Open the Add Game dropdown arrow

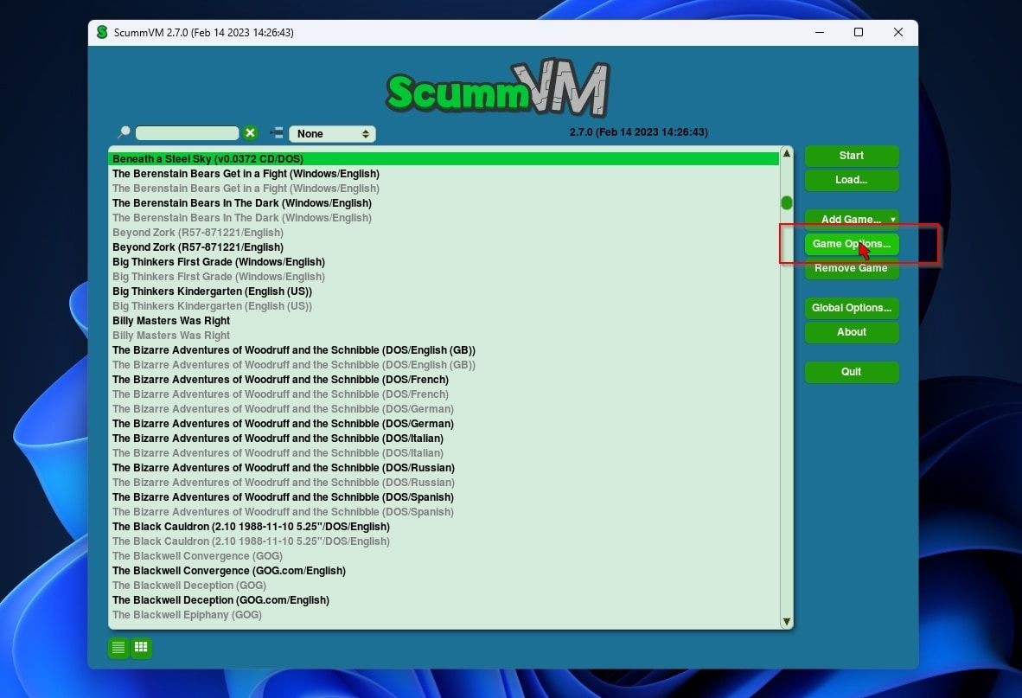tap(892, 220)
